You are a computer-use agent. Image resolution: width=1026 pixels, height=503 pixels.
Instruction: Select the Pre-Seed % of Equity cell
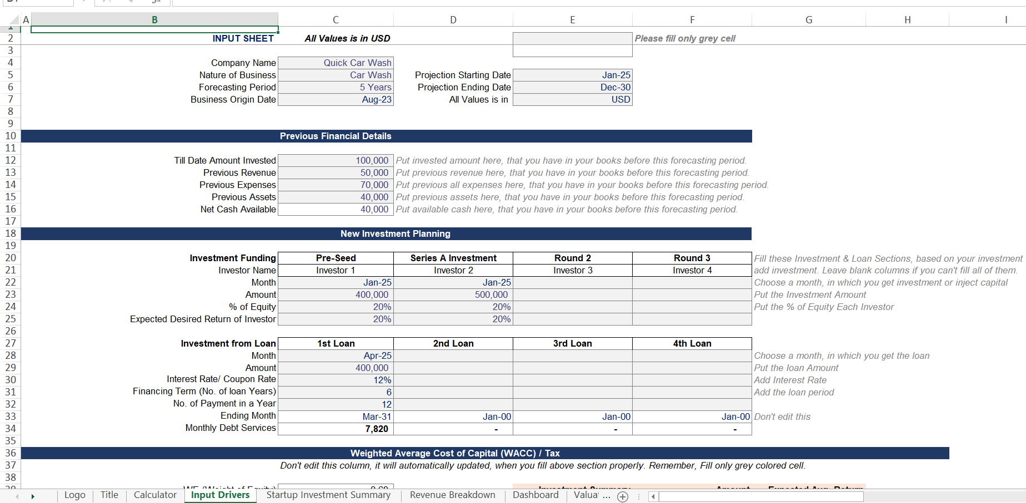pyautogui.click(x=336, y=307)
